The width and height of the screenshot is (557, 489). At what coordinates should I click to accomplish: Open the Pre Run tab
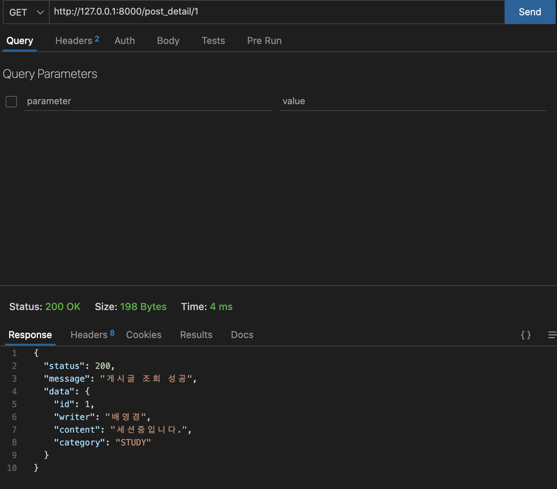pos(264,41)
